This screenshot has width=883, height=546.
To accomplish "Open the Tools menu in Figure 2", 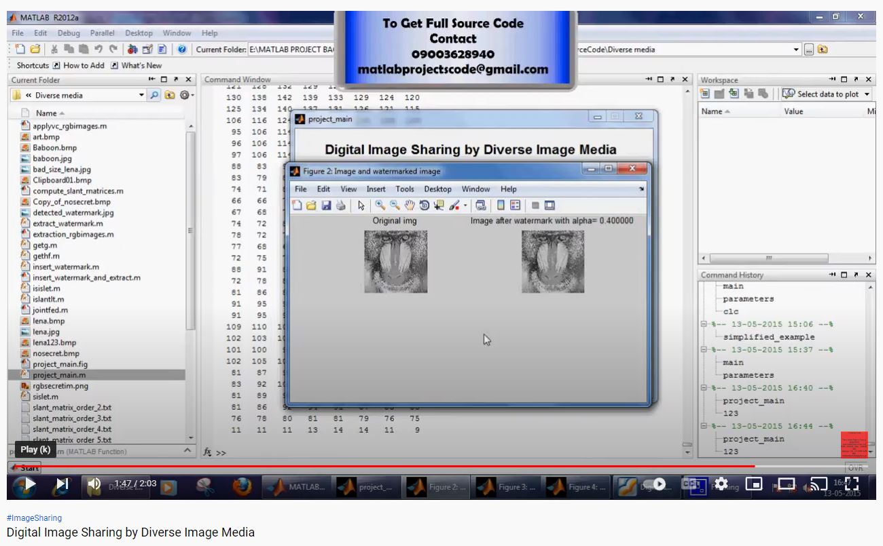I will click(404, 189).
